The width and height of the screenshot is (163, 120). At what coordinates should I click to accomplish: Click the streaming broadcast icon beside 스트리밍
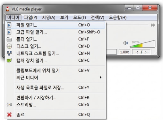pyautogui.click(x=9, y=105)
